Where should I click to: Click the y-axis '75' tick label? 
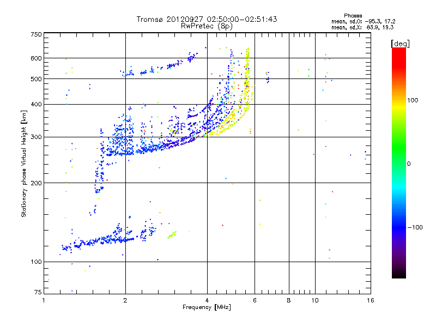[38, 292]
